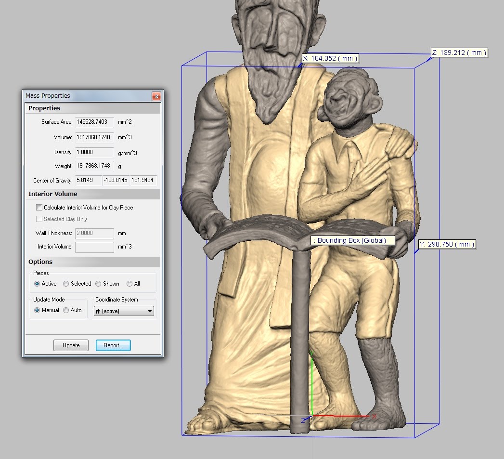The height and width of the screenshot is (459, 504).
Task: Click the Report... button
Action: [113, 345]
